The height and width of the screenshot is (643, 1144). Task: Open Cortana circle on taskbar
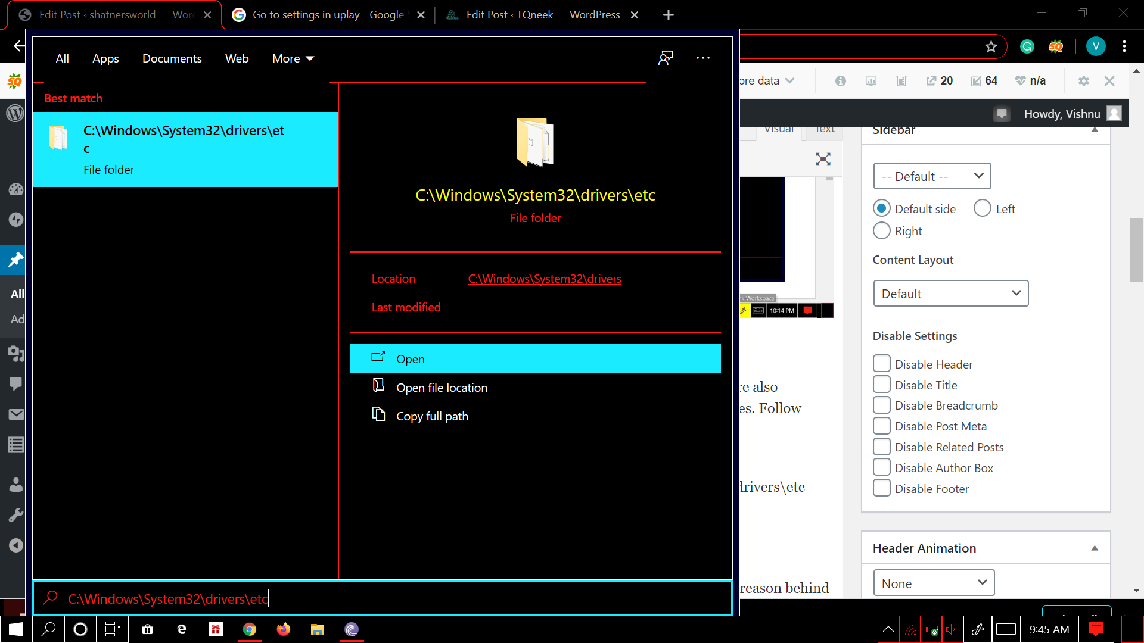pos(80,629)
